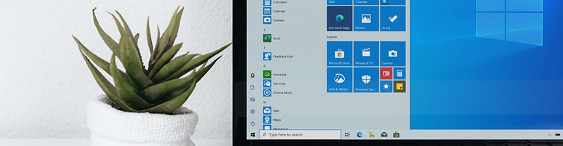Screen dimensions: 563x146
Task: Open Camera in the app list
Action: pyautogui.click(x=274, y=20)
